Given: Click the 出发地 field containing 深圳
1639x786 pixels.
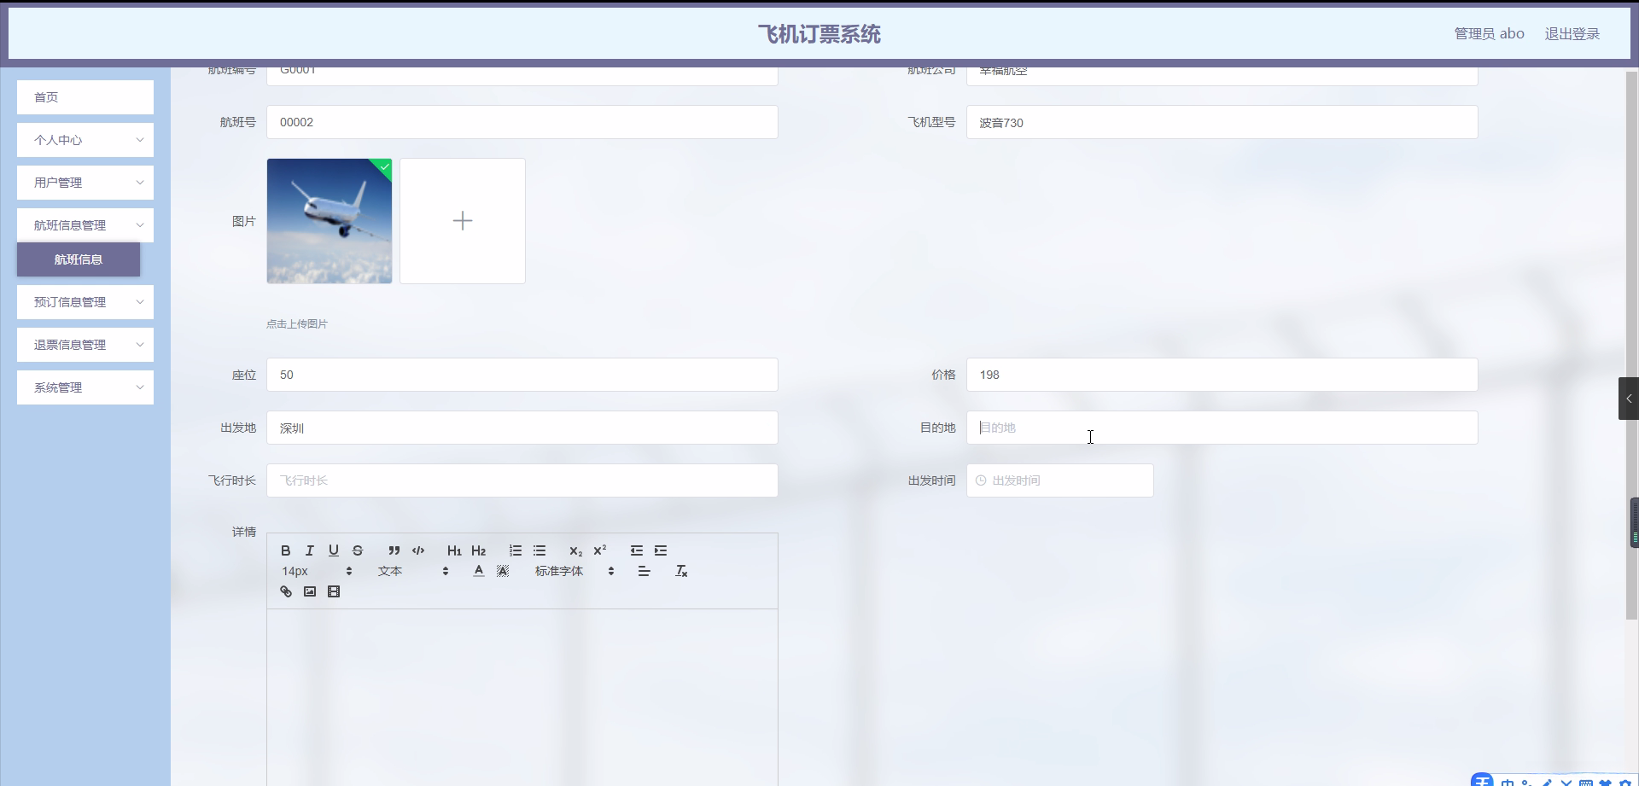Looking at the screenshot, I should pos(522,428).
